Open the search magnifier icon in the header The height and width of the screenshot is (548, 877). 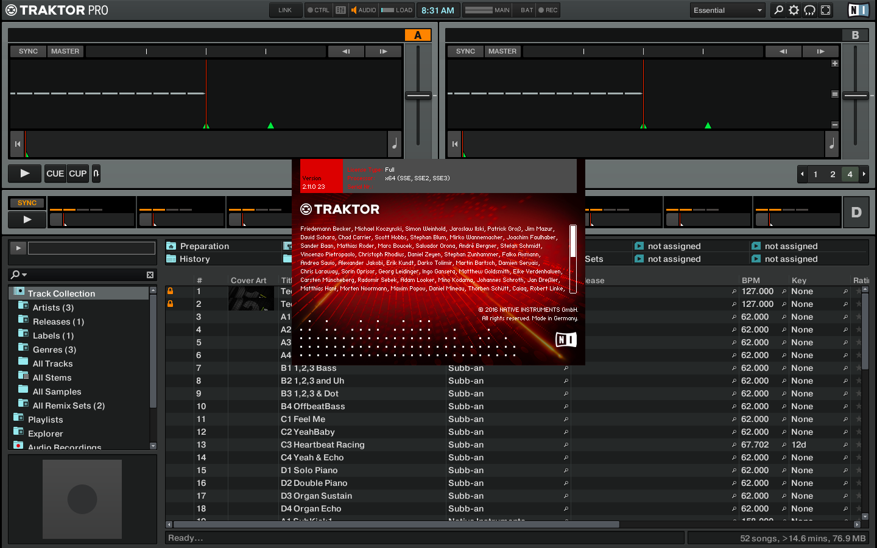pyautogui.click(x=778, y=10)
